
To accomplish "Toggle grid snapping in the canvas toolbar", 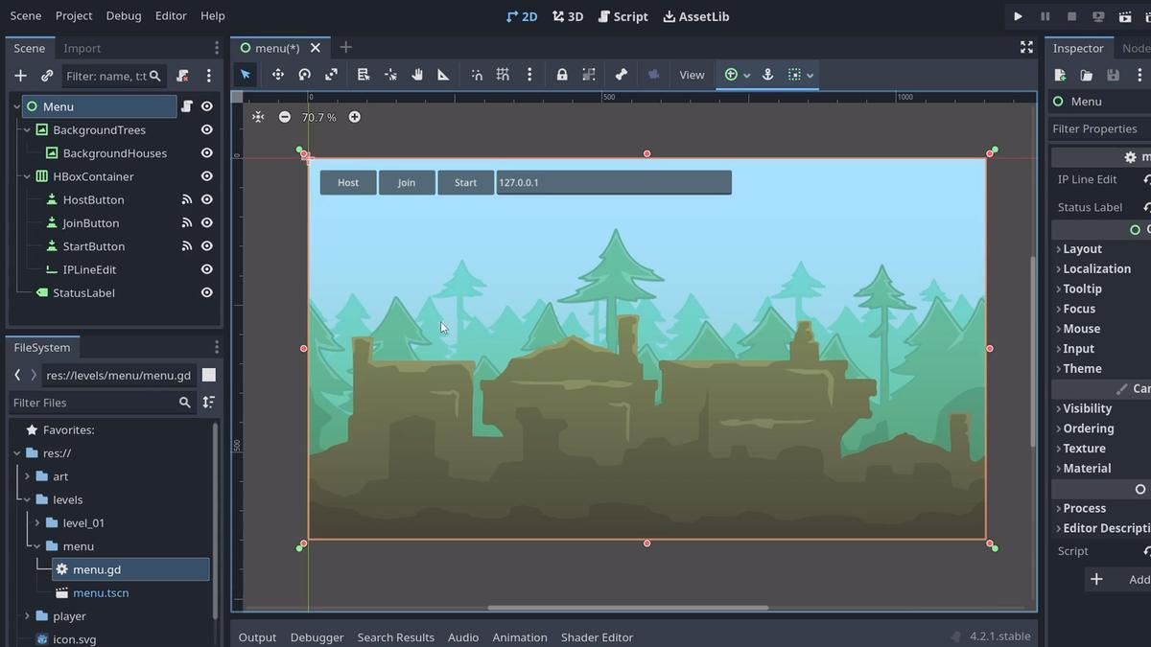I will (503, 74).
